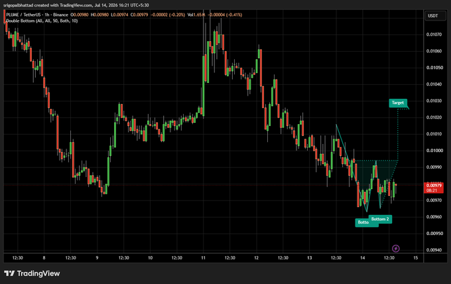Click the date label 8 on time axis
Viewport: 451px width, 284px height.
coord(44,258)
